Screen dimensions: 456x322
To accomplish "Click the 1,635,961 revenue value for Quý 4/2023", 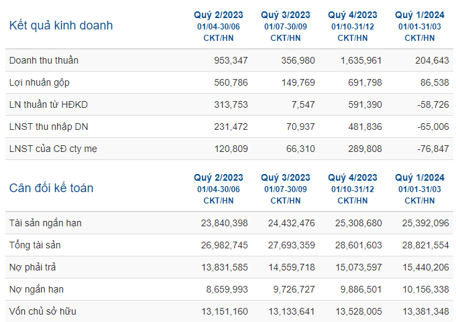I will tap(361, 60).
